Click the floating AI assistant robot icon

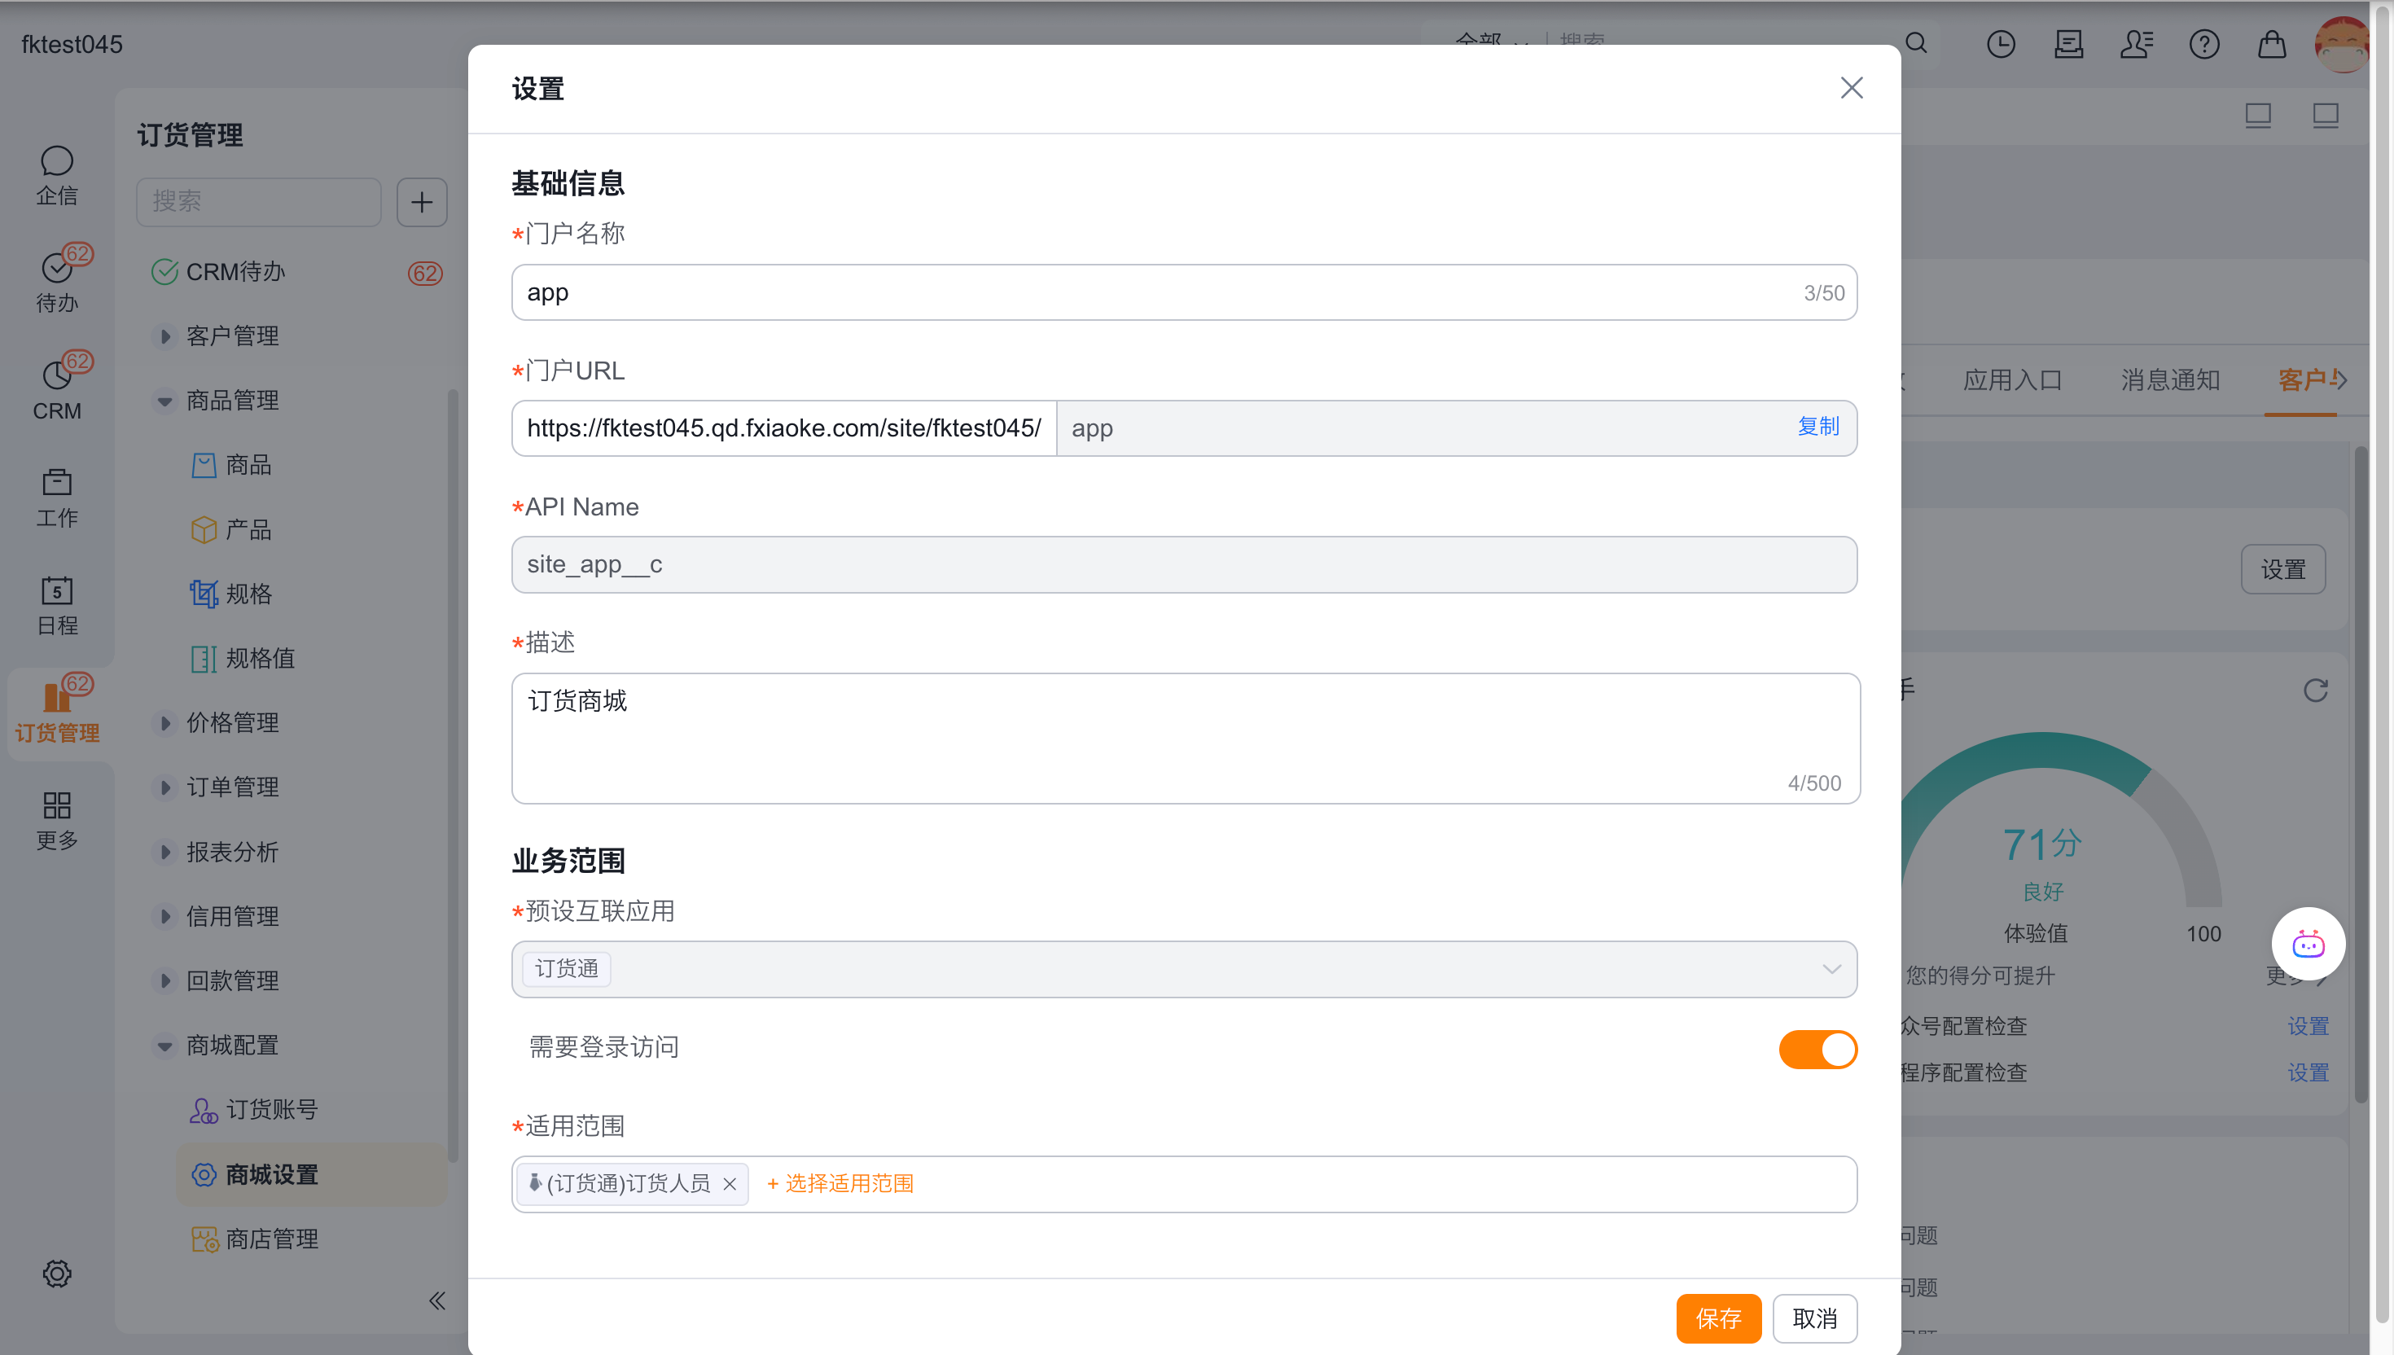2308,944
